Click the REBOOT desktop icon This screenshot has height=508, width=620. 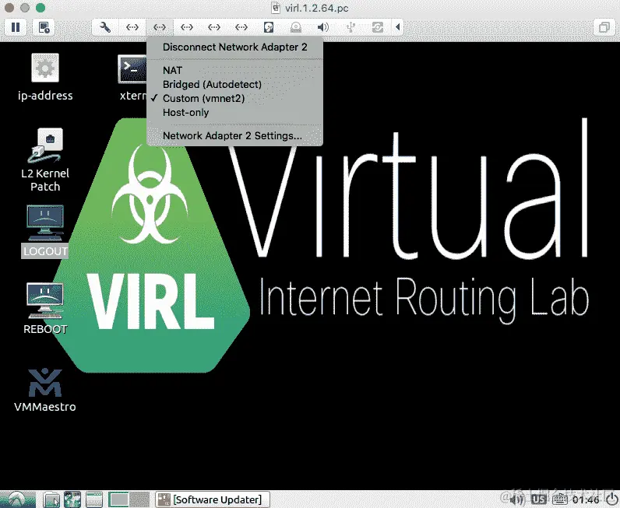(x=45, y=309)
